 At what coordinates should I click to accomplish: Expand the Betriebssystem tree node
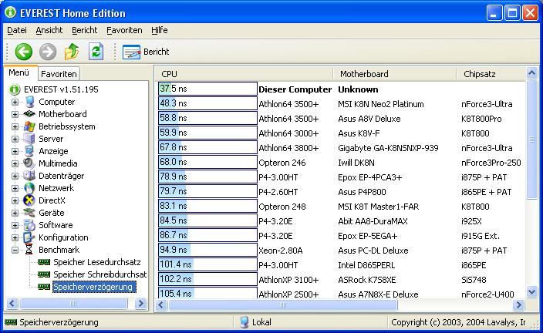[15, 126]
